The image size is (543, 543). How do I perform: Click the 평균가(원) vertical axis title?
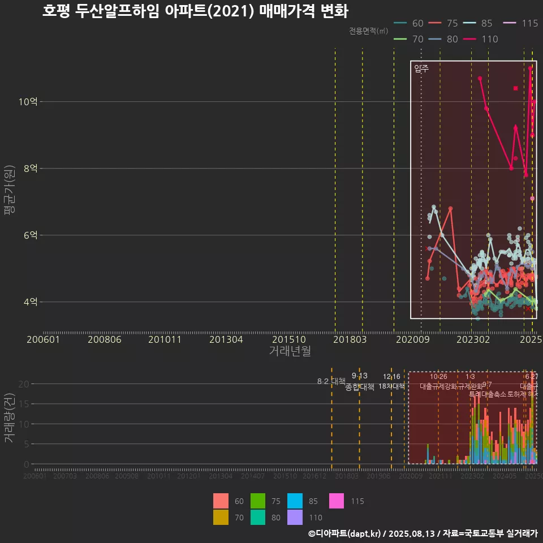(x=10, y=190)
